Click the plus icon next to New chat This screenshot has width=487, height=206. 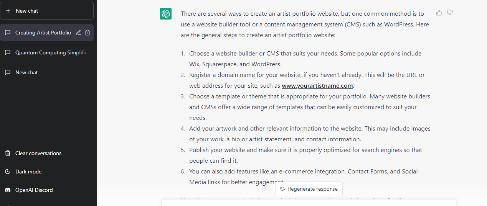[8, 11]
